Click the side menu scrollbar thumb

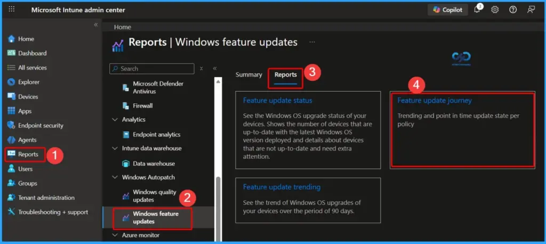(x=218, y=208)
